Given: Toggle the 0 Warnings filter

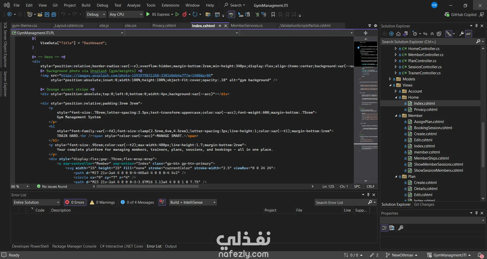Looking at the screenshot, I should (x=102, y=202).
